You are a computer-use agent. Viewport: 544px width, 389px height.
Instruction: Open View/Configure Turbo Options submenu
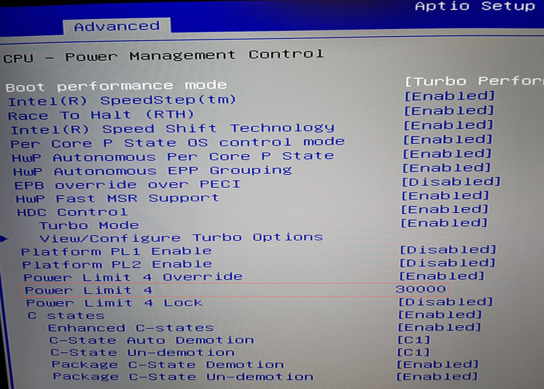tap(181, 238)
